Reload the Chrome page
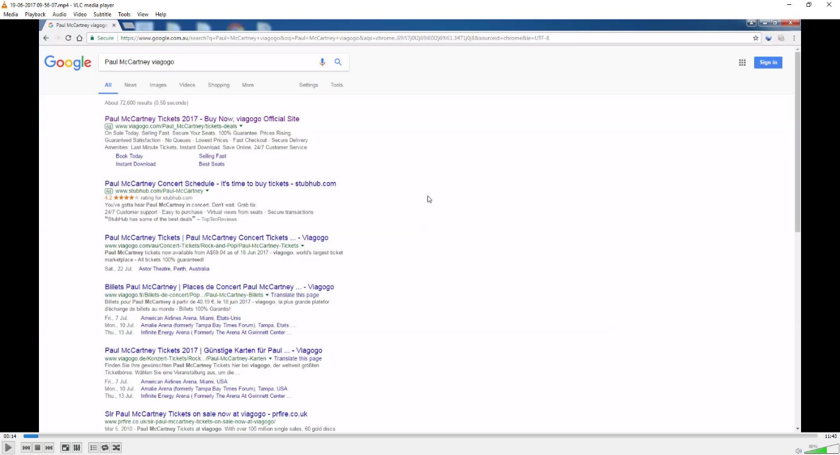 [x=68, y=38]
